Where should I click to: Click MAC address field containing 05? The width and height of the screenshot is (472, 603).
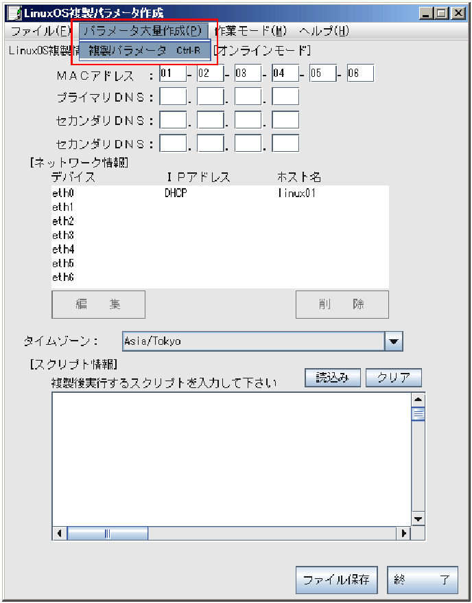pos(323,73)
